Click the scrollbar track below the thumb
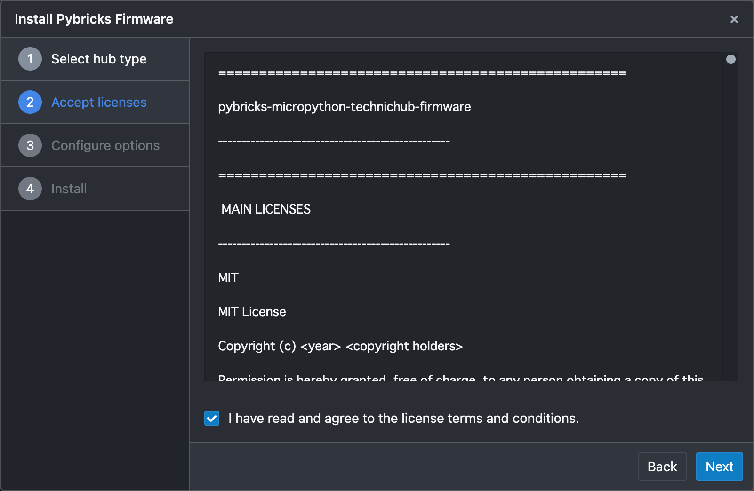 (730, 235)
